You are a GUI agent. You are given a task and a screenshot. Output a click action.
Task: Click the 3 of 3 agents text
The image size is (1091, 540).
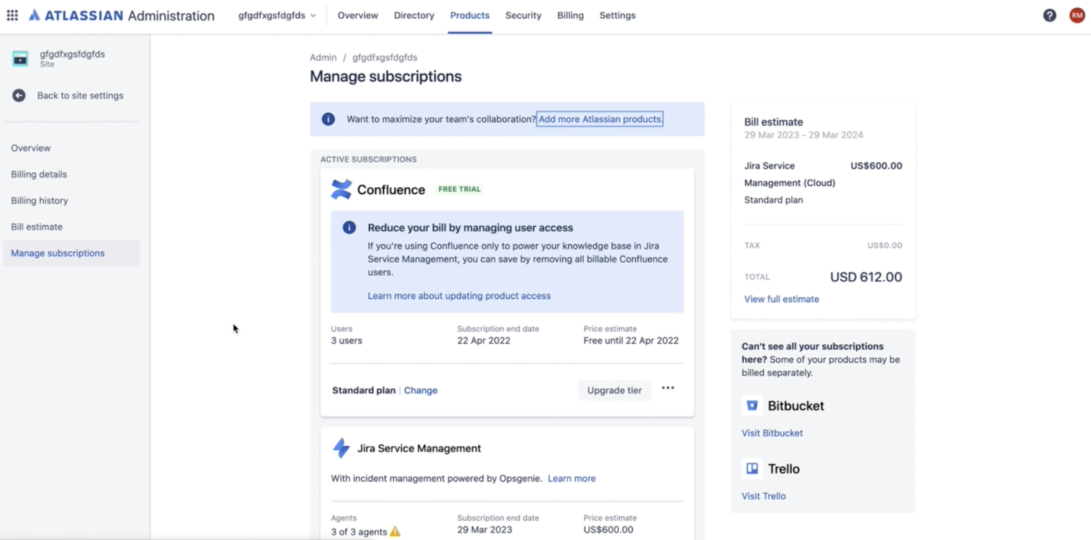359,532
